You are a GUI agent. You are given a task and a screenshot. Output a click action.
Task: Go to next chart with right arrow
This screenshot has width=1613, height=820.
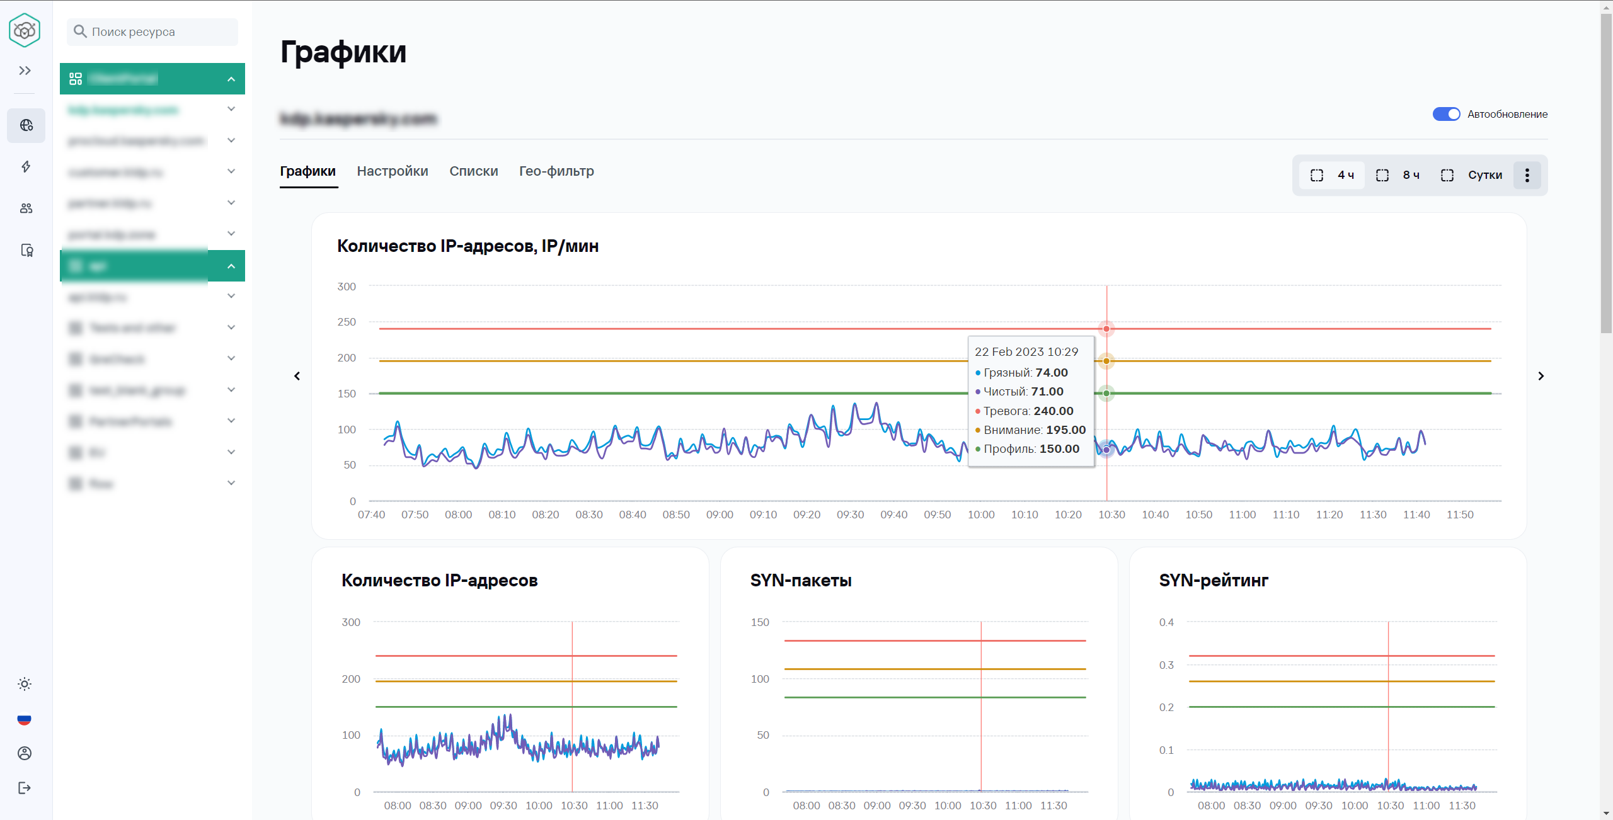coord(1541,376)
